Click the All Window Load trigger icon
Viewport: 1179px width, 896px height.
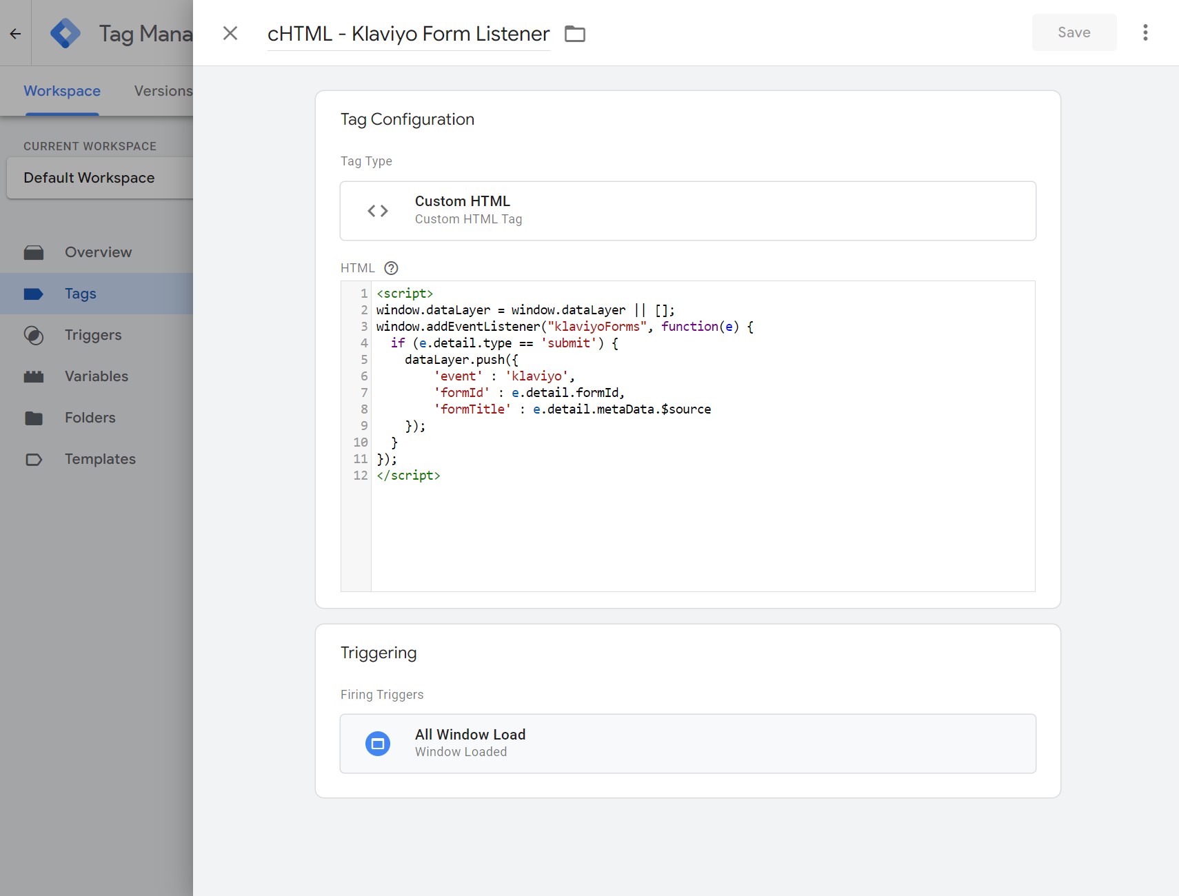pyautogui.click(x=378, y=744)
